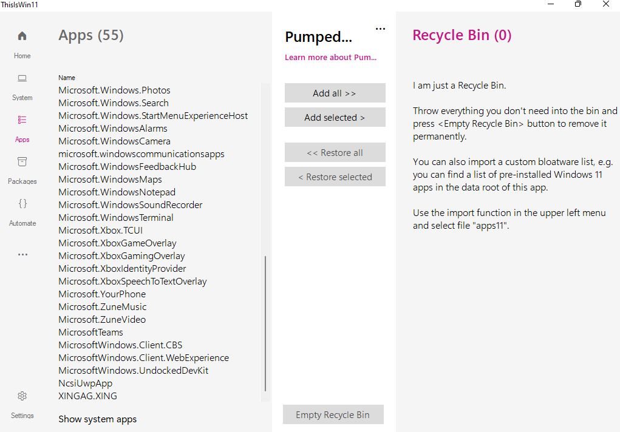Click the Empty Recycle Bin button

point(333,415)
